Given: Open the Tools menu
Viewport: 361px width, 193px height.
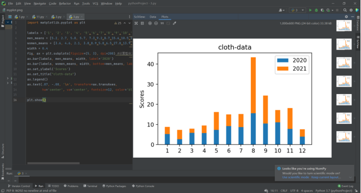Looking at the screenshot, I should tap(86, 4).
